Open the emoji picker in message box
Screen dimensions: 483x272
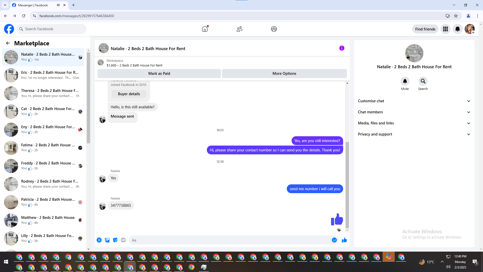point(334,240)
